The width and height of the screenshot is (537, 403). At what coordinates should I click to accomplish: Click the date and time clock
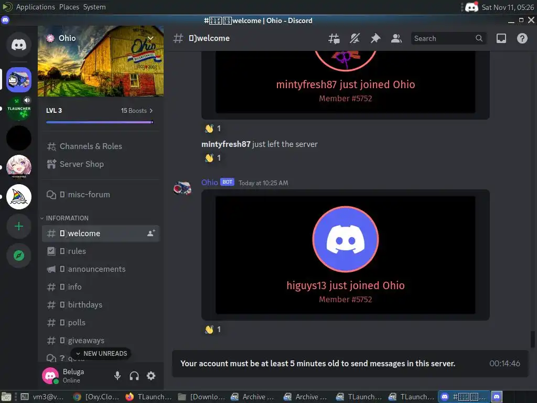508,7
